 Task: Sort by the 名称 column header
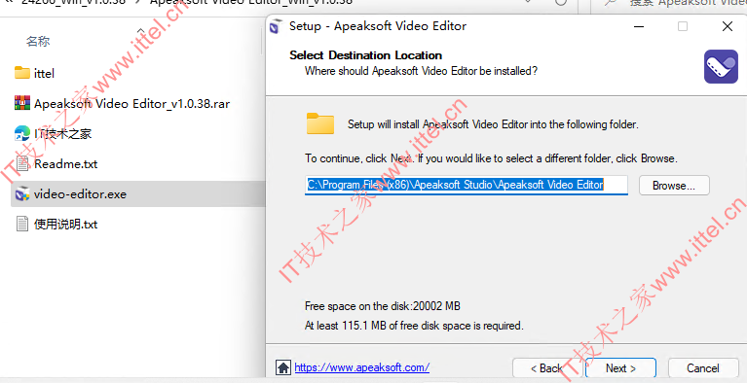(38, 42)
